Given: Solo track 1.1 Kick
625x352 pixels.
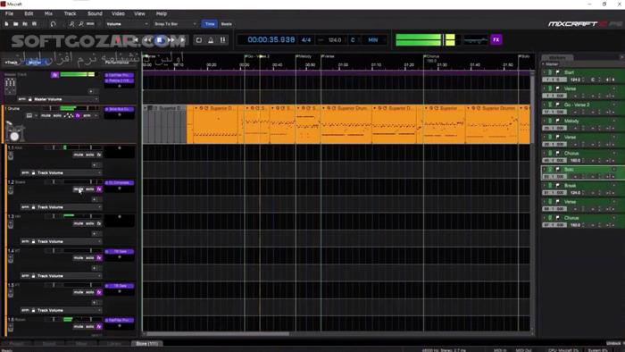Looking at the screenshot, I should coord(90,155).
